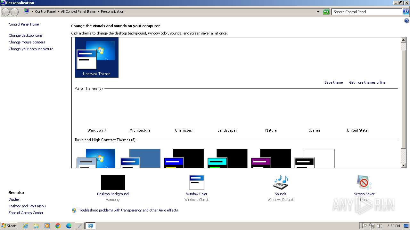Screen dimensions: 410x230
Task: Select the Nature Aero theme label
Action: point(271,130)
